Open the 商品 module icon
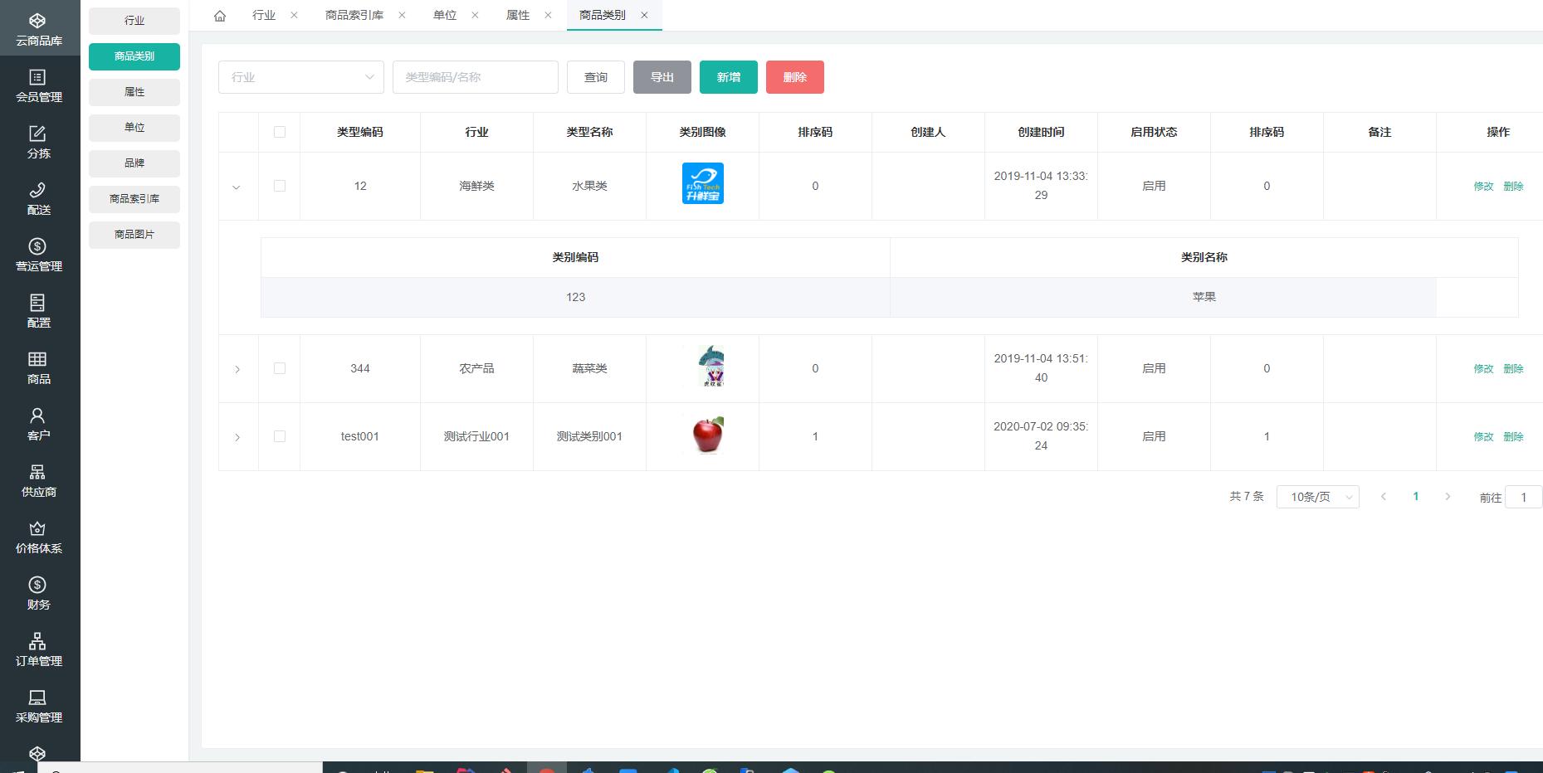Screen dimensions: 1543x773 [37, 367]
